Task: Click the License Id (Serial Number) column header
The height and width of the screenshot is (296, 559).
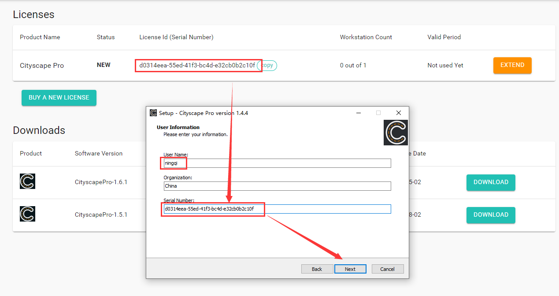Action: (x=176, y=37)
